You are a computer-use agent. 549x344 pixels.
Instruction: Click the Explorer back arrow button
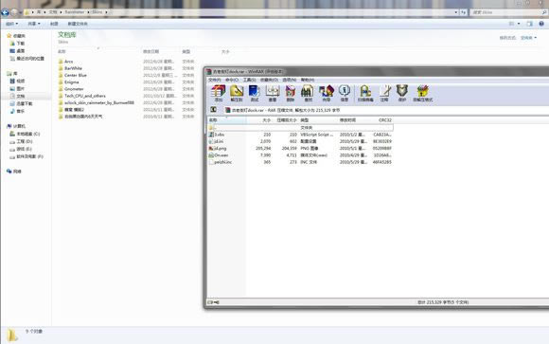(x=5, y=12)
